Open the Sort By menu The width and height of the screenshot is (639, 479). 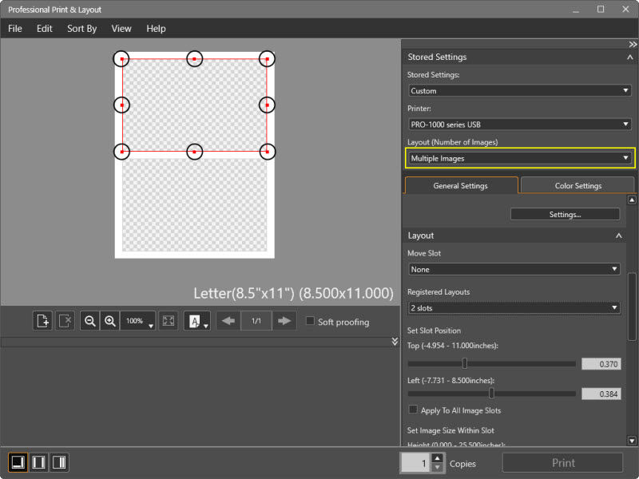(81, 29)
